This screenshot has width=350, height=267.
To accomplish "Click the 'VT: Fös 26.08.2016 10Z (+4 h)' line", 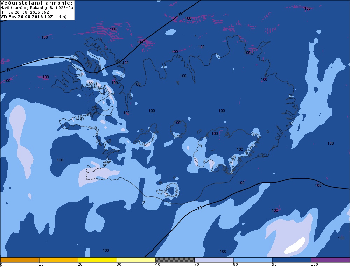I will click(34, 17).
